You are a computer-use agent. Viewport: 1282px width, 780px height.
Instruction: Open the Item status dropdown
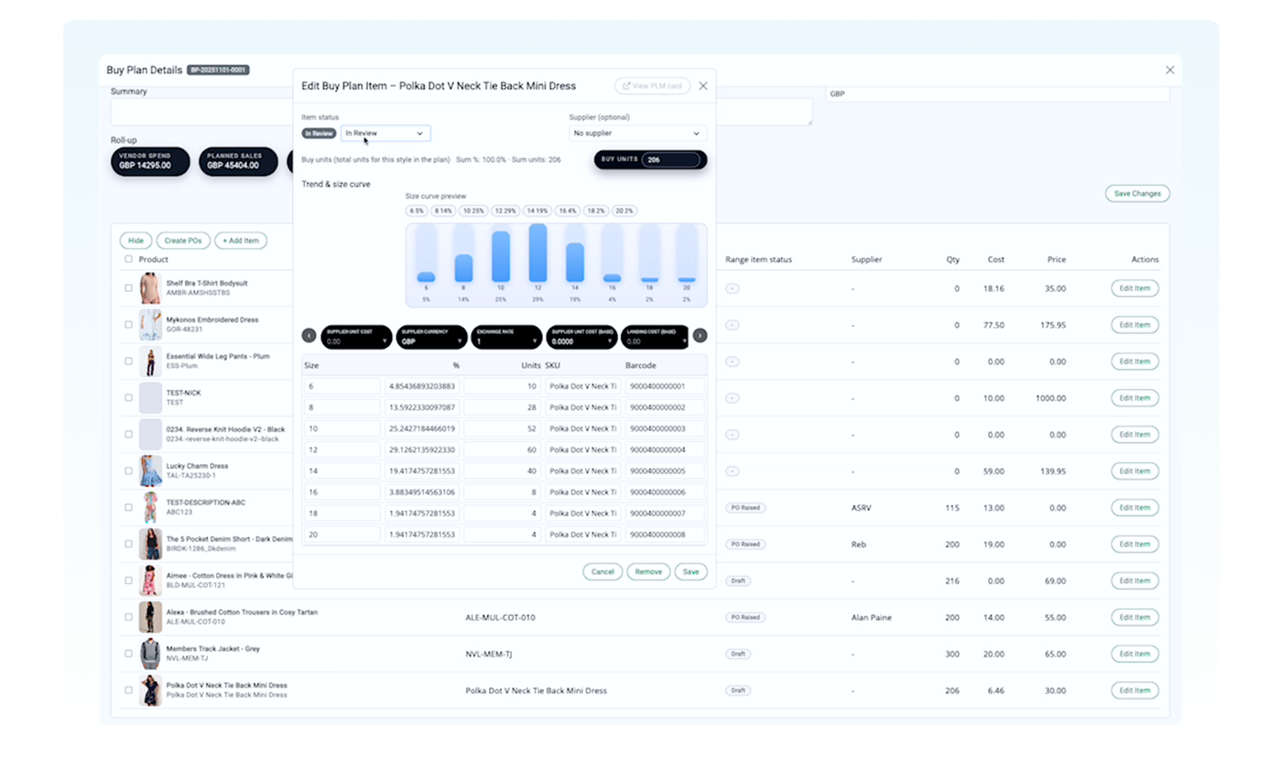pyautogui.click(x=386, y=134)
